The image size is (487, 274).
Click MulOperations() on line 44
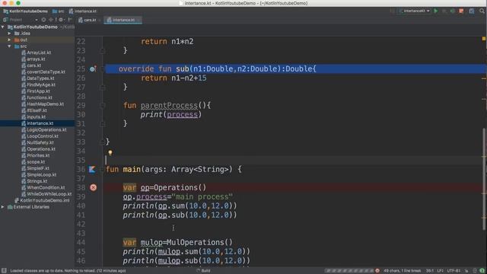(199, 242)
